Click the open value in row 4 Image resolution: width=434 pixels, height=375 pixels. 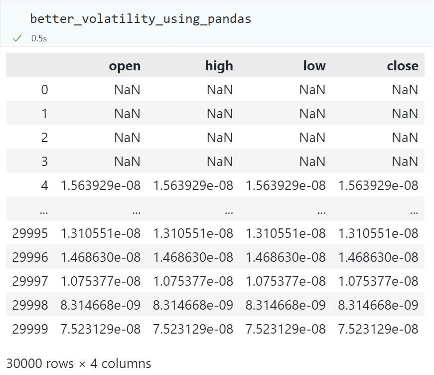[x=101, y=186]
